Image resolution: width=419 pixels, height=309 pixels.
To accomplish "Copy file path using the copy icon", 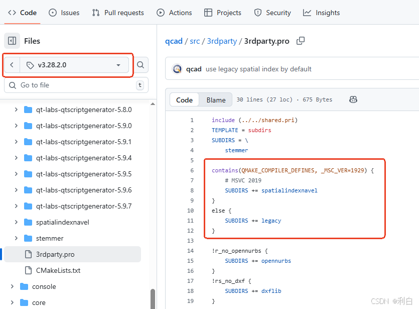I will (301, 41).
